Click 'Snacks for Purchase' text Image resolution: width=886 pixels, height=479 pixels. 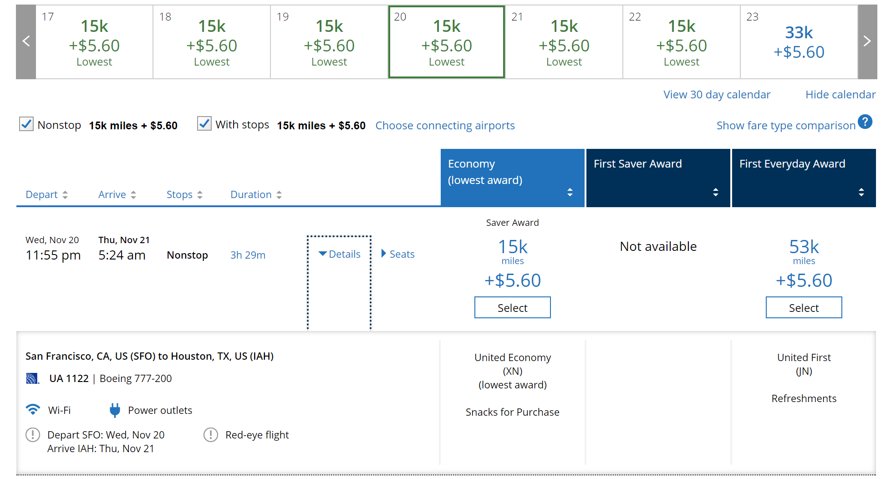(512, 412)
